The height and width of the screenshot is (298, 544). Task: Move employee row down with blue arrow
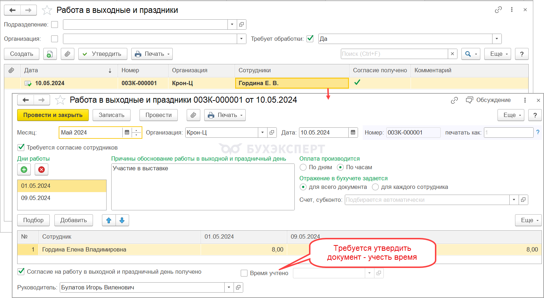click(x=122, y=220)
